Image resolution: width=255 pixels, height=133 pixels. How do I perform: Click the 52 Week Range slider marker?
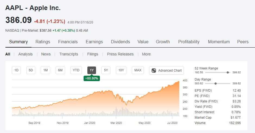point(228,72)
